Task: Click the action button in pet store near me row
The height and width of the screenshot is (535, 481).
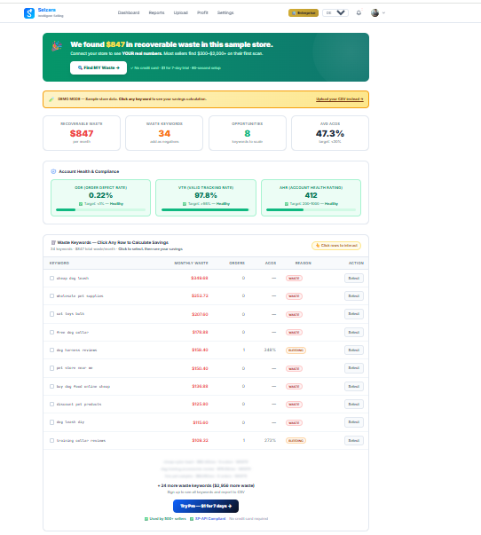Action: point(354,368)
